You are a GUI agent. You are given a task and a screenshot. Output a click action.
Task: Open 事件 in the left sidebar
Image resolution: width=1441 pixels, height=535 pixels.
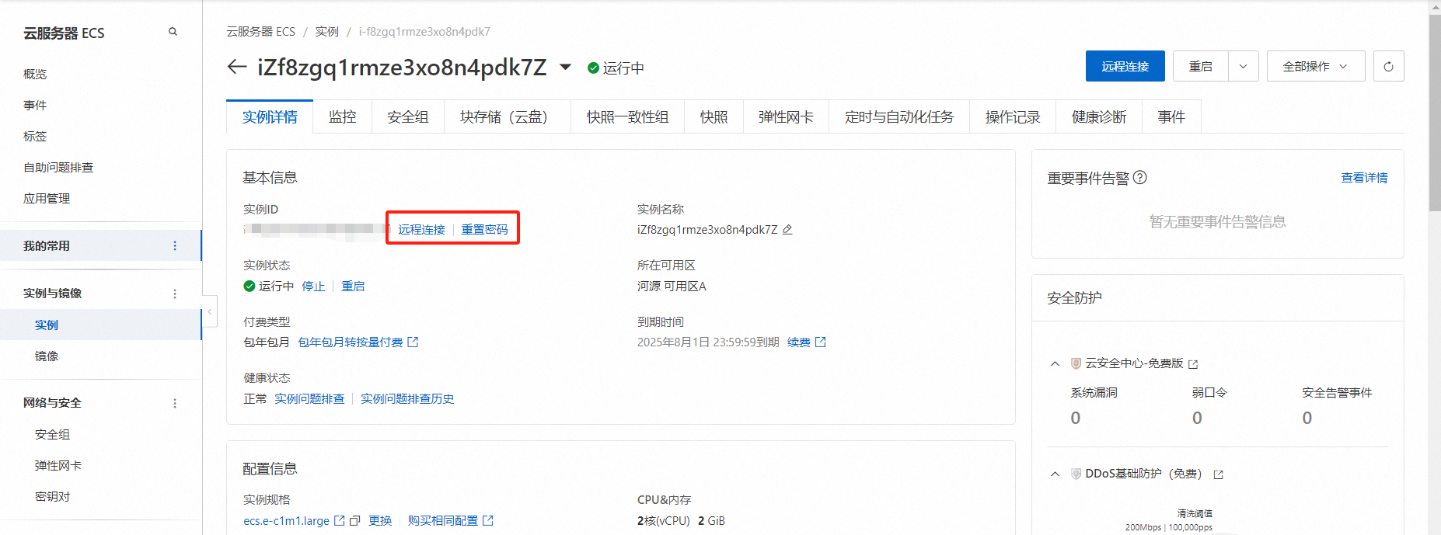(x=35, y=105)
